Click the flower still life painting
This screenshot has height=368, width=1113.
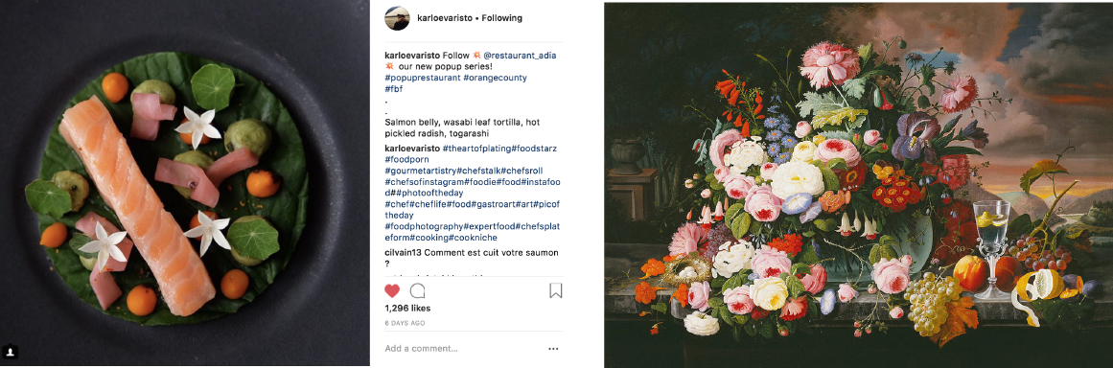858,184
